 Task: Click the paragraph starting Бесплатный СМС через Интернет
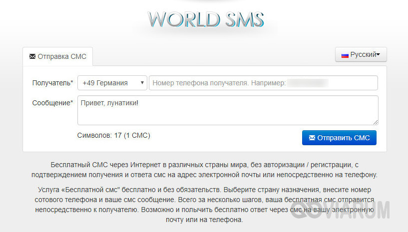click(x=204, y=170)
